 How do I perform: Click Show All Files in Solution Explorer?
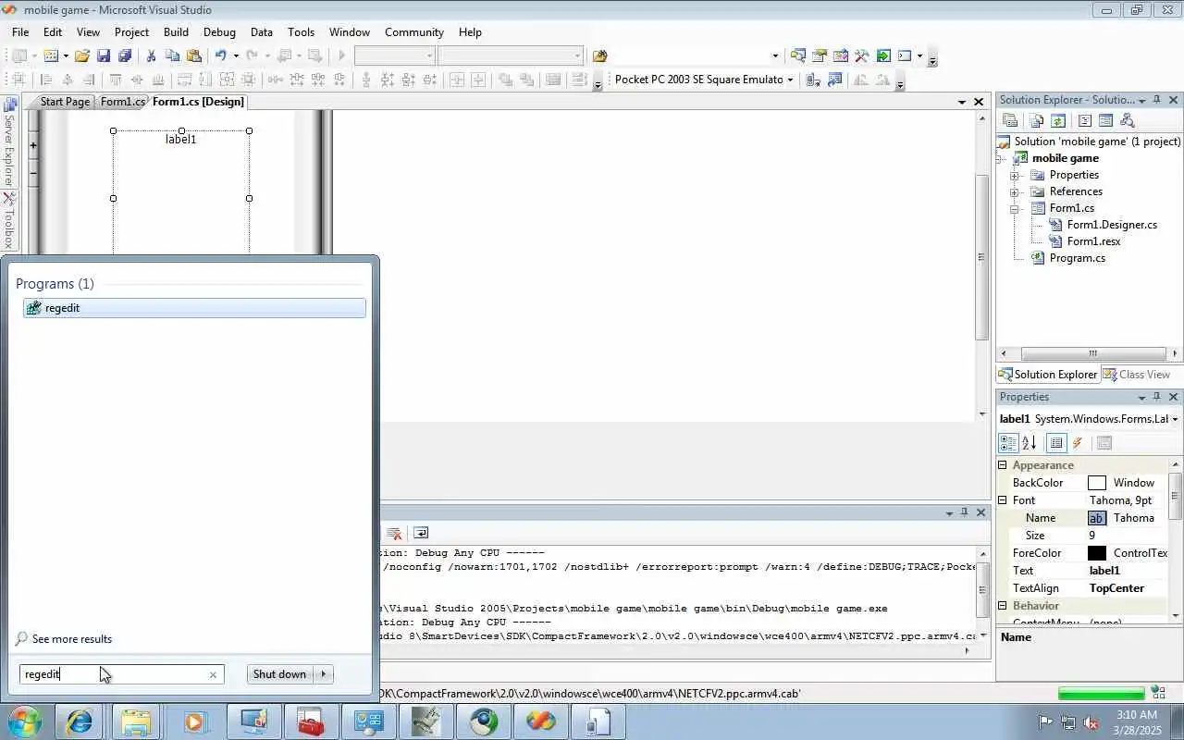tap(1037, 120)
